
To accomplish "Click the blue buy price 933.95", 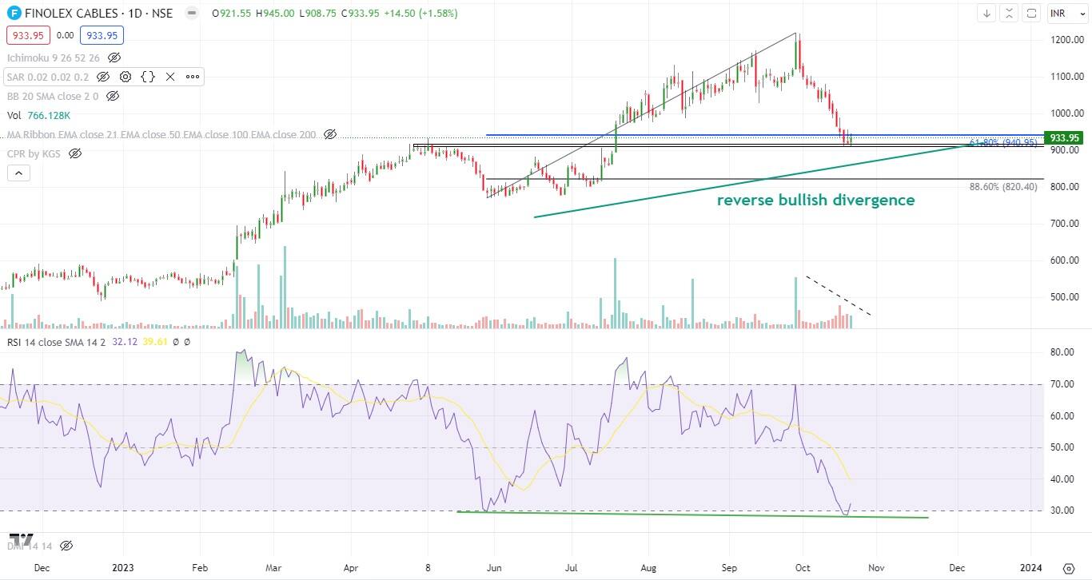I will point(102,35).
